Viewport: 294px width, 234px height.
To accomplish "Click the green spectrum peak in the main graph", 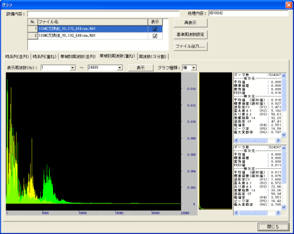I will 48,183.
